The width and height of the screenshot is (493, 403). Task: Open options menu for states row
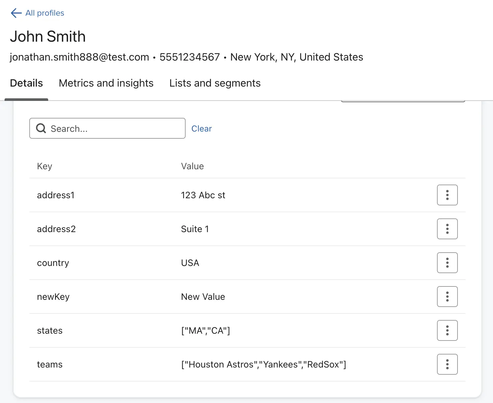447,330
